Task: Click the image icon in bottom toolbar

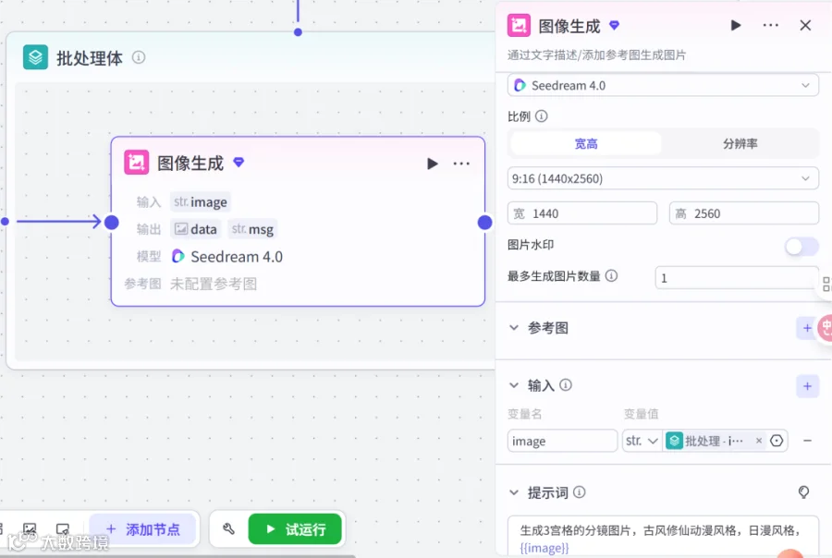Action: coord(30,528)
